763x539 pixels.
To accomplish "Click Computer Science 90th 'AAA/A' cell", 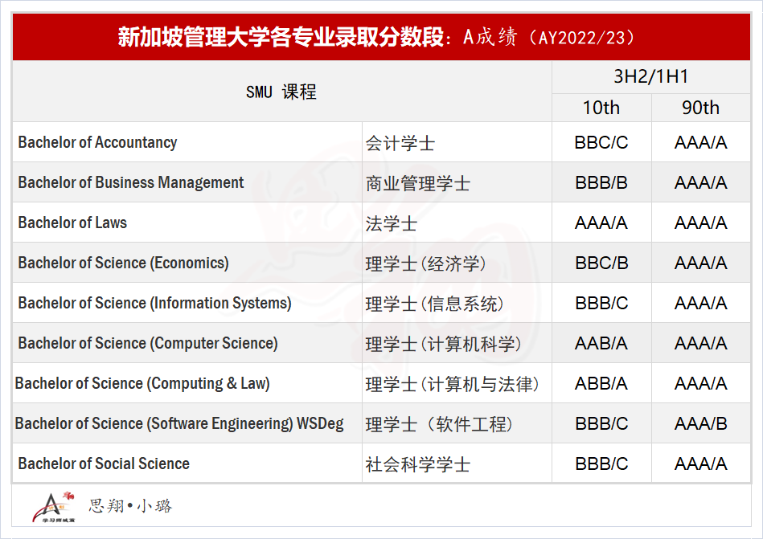I will pos(700,344).
